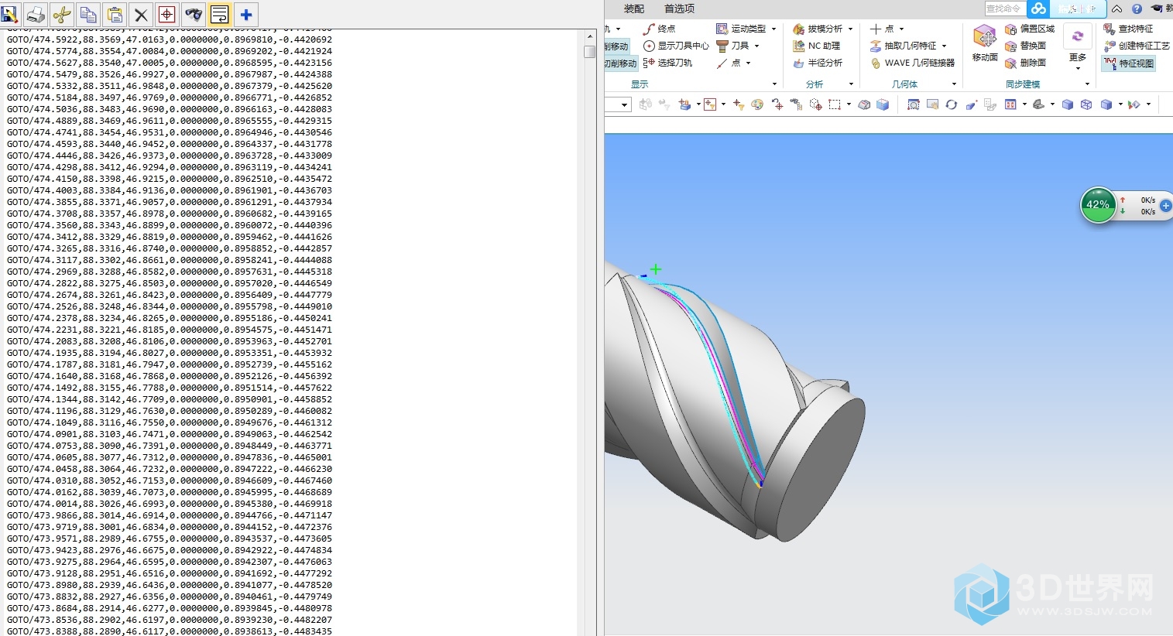Image resolution: width=1173 pixels, height=636 pixels.
Task: Toggle word wrap in the listing window
Action: click(x=220, y=14)
